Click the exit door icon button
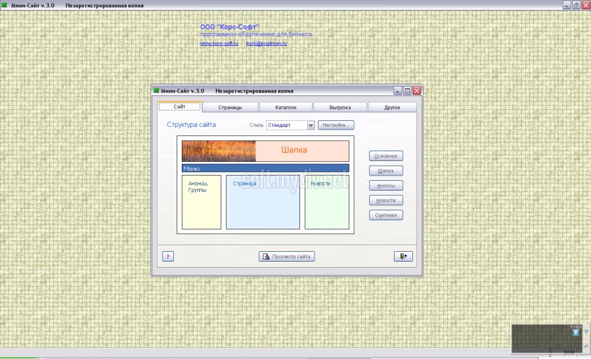 point(403,256)
